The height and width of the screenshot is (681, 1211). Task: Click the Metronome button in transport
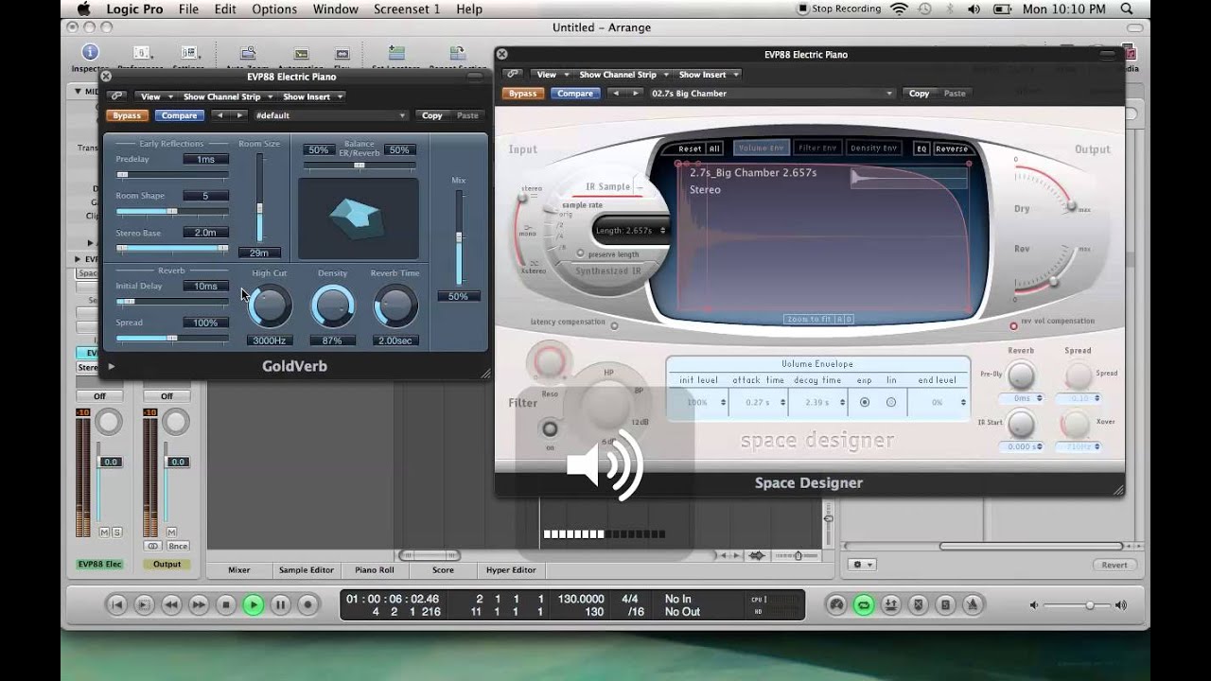[973, 605]
